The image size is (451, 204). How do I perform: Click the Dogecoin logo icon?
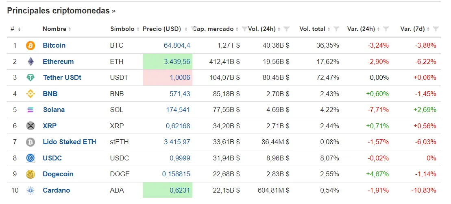[x=30, y=174]
